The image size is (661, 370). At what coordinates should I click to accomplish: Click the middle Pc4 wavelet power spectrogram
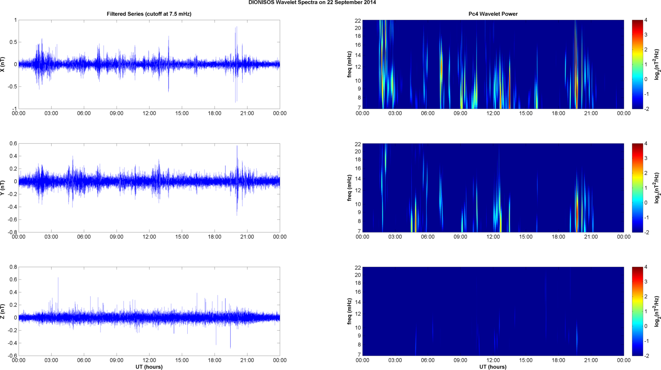coord(493,188)
